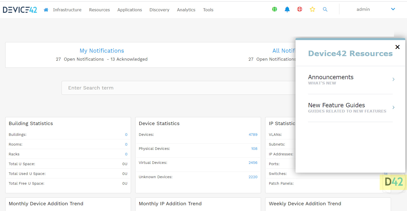The height and width of the screenshot is (211, 407).
Task: Click the Device Statistics heading
Action: pyautogui.click(x=159, y=124)
